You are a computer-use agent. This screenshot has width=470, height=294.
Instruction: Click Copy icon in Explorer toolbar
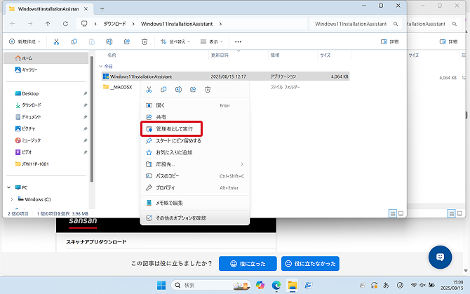pyautogui.click(x=74, y=41)
